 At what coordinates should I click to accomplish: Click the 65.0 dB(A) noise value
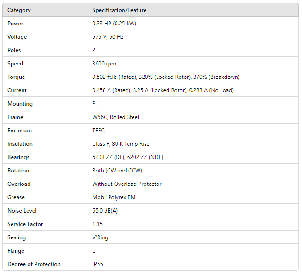tap(105, 211)
